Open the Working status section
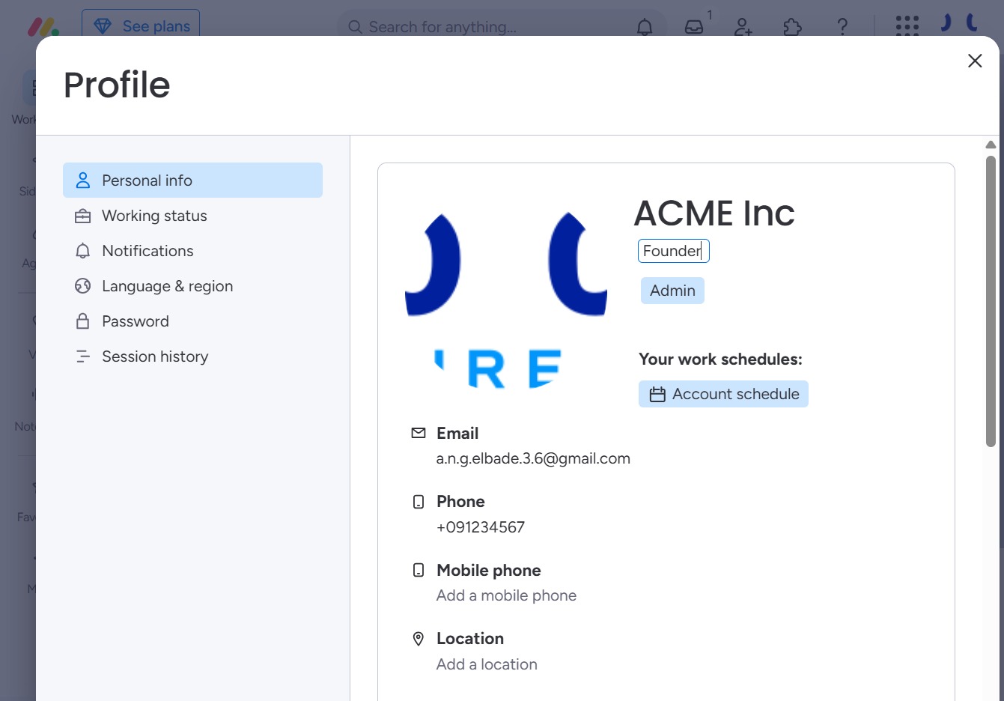The image size is (1004, 701). point(192,216)
